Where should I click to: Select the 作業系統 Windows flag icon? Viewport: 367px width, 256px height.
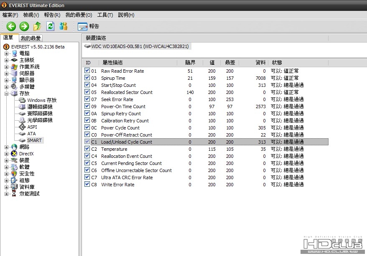click(x=14, y=67)
